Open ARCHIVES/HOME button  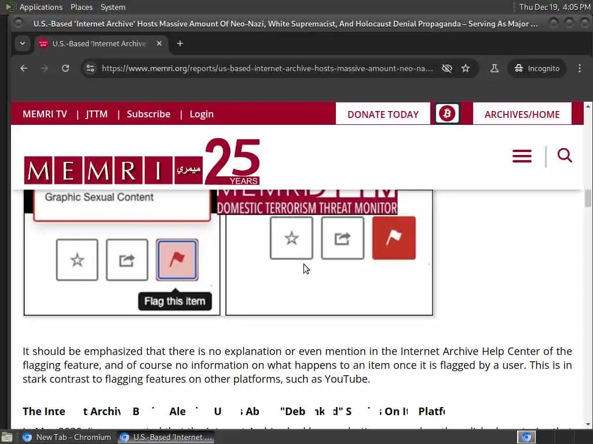click(522, 114)
